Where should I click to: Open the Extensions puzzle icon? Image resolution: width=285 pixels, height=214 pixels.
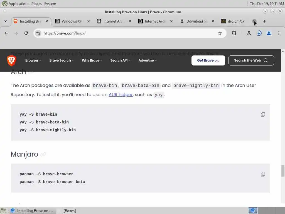pyautogui.click(x=234, y=33)
